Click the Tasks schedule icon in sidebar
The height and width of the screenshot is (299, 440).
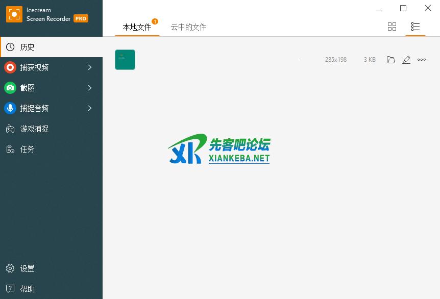10,149
